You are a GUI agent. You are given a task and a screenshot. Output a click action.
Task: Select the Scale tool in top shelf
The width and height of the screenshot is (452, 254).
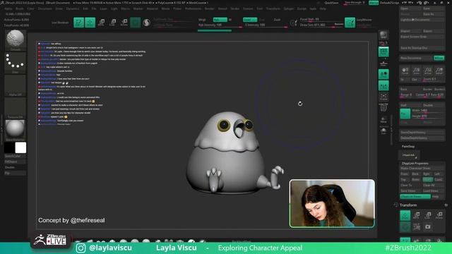point(113,23)
